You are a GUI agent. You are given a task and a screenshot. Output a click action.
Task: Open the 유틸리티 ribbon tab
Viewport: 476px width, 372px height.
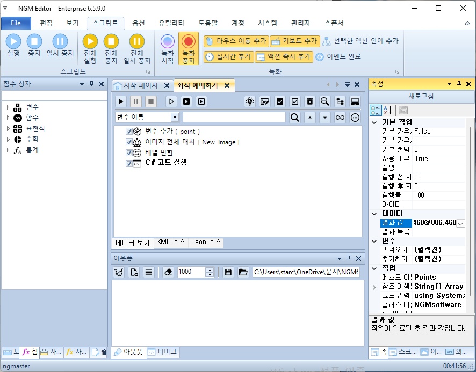[x=171, y=23]
